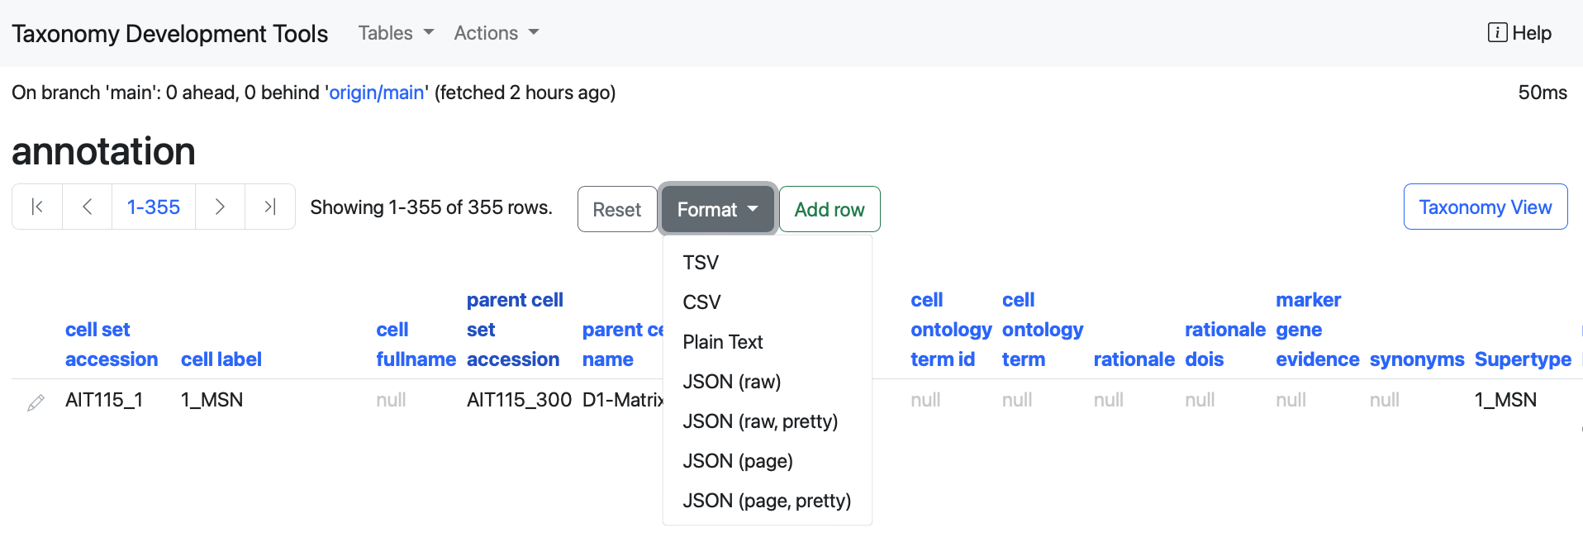
Task: Choose JSON (raw, pretty) format
Action: [x=760, y=421]
